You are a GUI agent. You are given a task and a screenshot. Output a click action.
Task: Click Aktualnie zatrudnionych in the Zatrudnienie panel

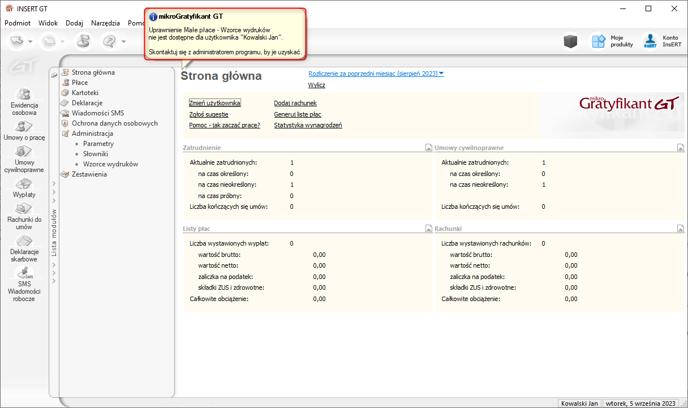[225, 162]
